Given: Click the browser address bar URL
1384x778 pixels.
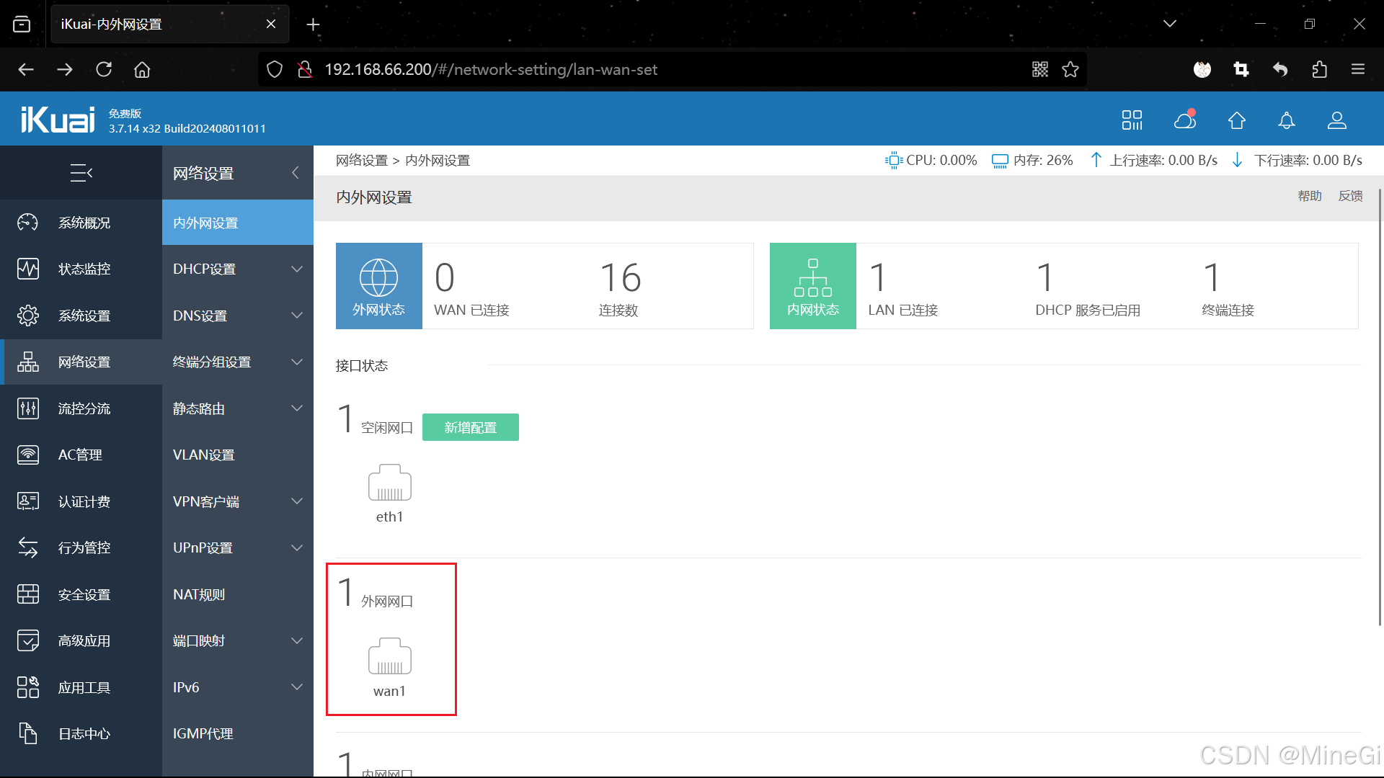Looking at the screenshot, I should point(490,69).
